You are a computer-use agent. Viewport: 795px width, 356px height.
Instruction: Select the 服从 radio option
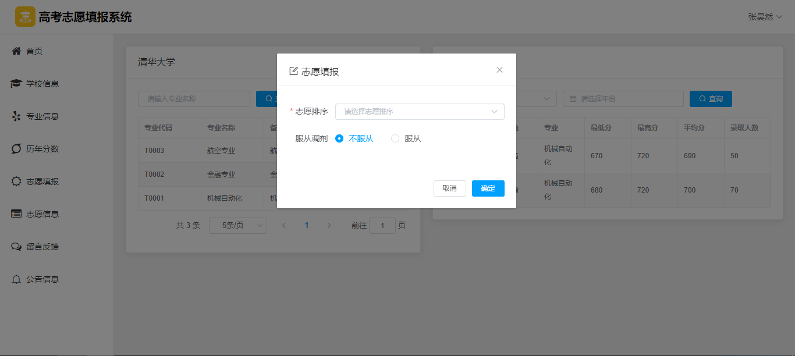pos(396,138)
